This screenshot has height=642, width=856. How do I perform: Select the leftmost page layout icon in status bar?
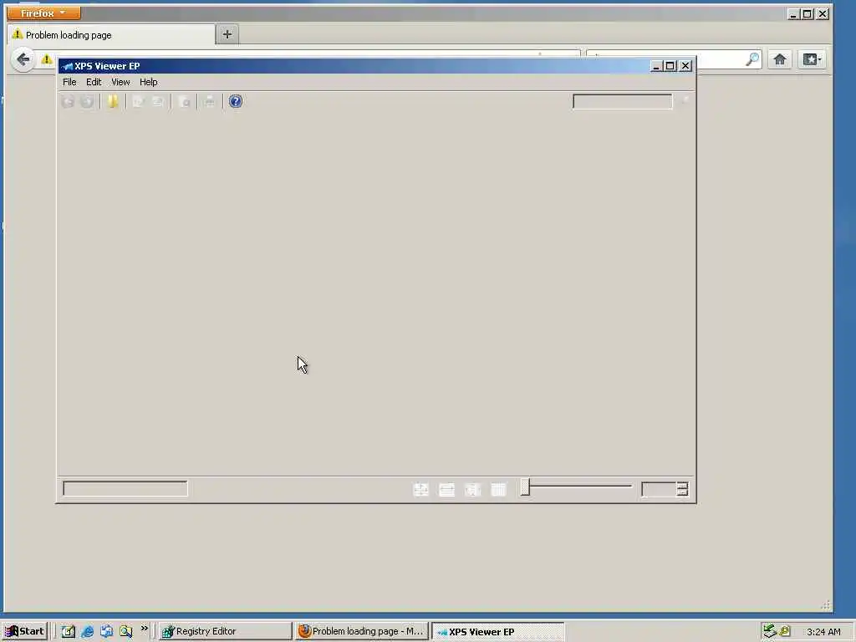click(x=421, y=489)
